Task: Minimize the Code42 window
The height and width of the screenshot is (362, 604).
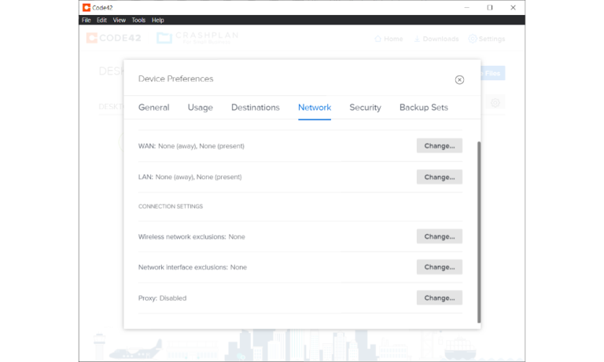Action: tap(466, 7)
